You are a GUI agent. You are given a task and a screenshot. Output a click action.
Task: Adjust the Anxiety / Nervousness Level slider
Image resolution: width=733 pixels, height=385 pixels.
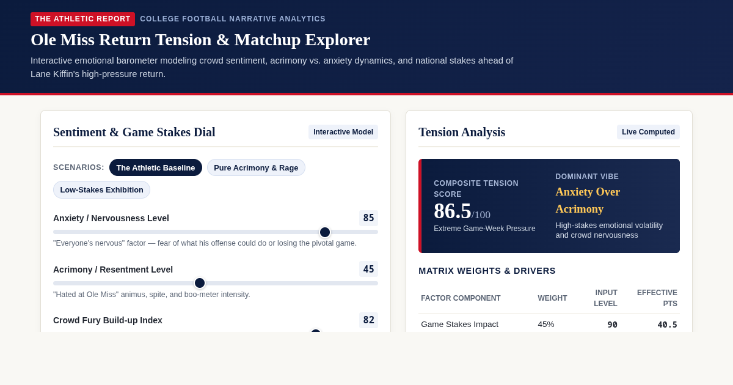click(x=216, y=232)
